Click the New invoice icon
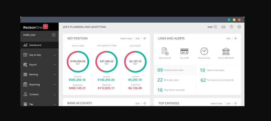The image size is (271, 121). (x=165, y=51)
